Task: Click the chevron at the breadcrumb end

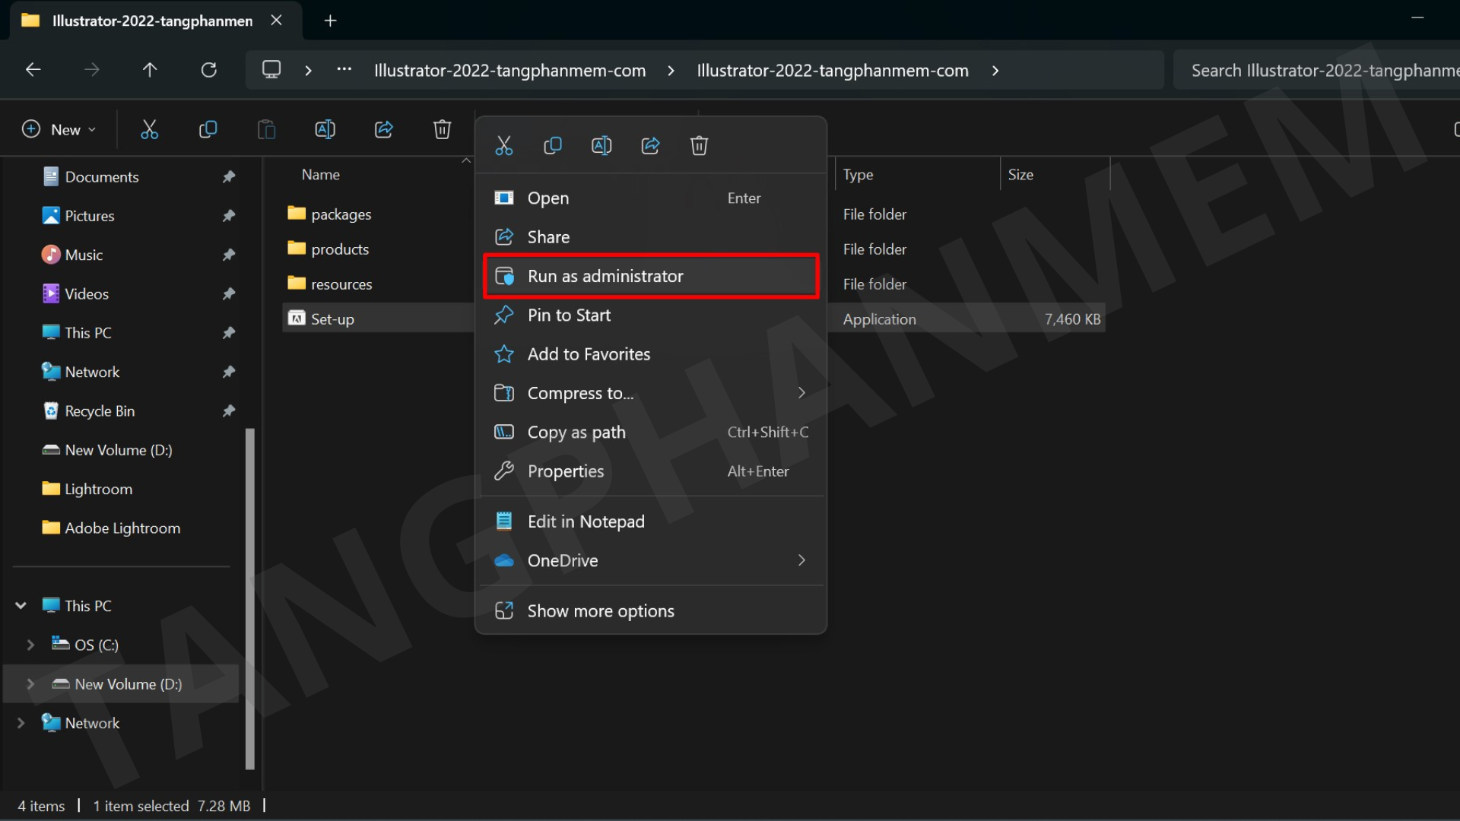Action: coord(995,70)
